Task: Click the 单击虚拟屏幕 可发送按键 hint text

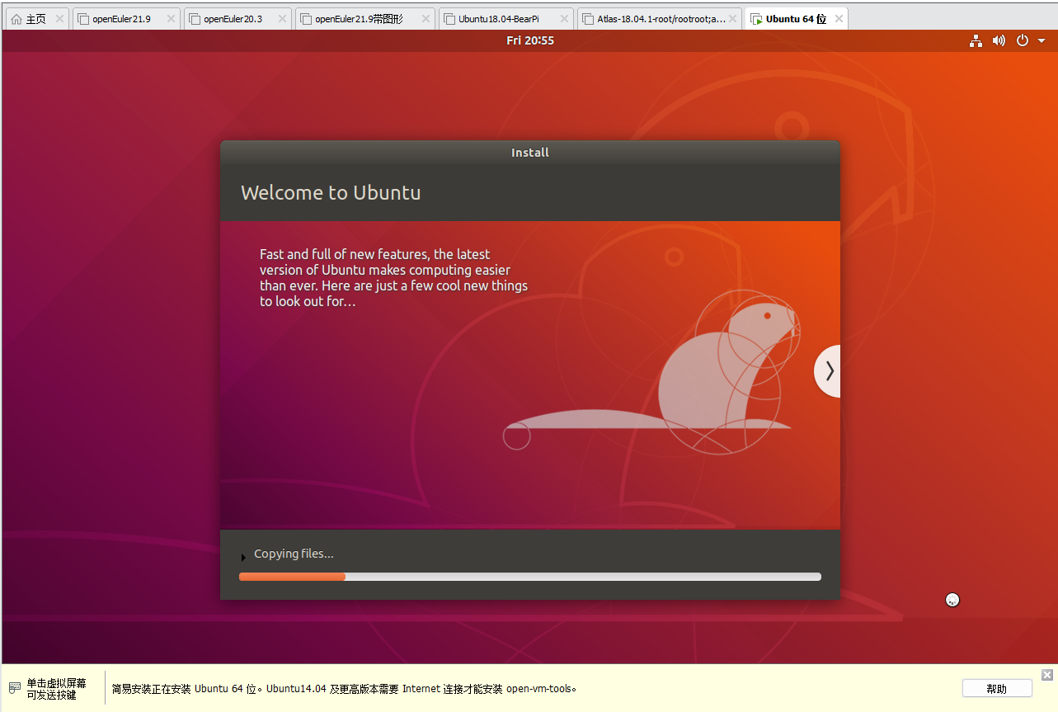Action: coord(56,689)
